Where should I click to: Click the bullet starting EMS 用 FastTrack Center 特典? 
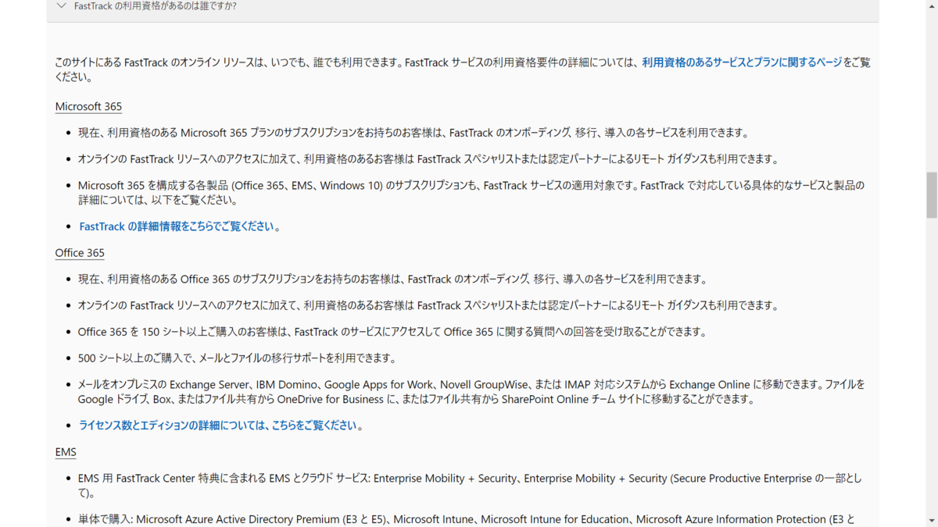470,486
